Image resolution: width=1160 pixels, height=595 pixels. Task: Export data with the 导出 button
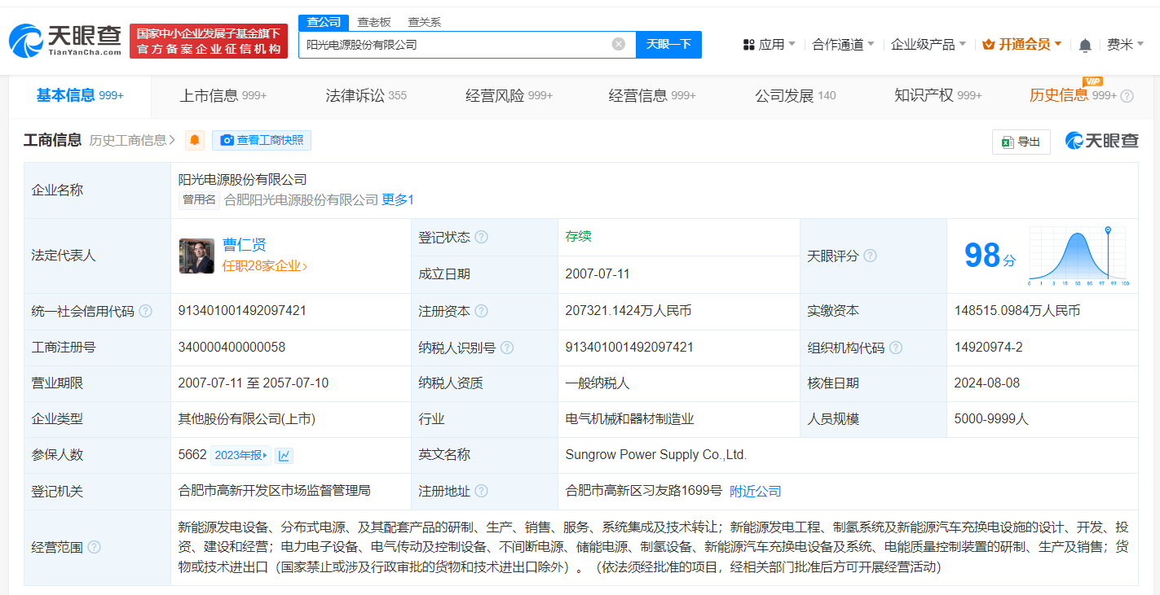click(x=1021, y=142)
